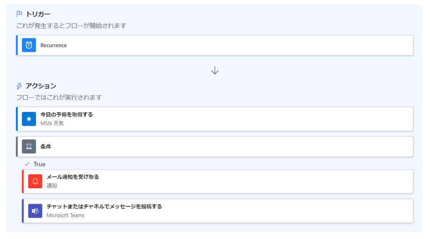This screenshot has width=430, height=239.
Task: Click the down arrow between sections
Action: [x=215, y=70]
